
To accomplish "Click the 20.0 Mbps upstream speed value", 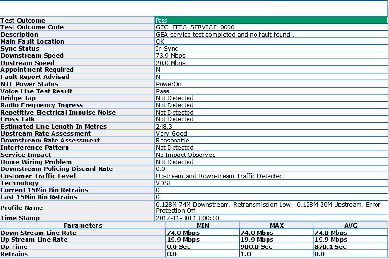I will click(x=171, y=63).
